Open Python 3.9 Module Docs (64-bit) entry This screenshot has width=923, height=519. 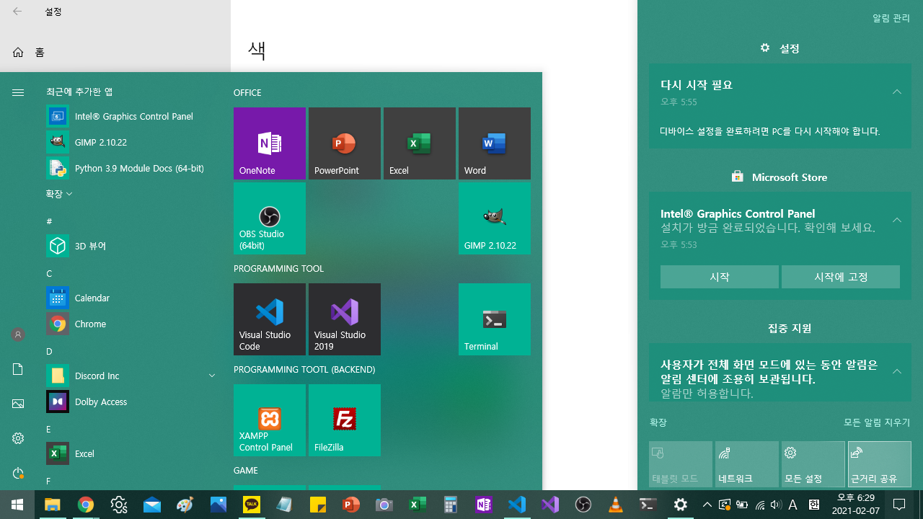[133, 168]
